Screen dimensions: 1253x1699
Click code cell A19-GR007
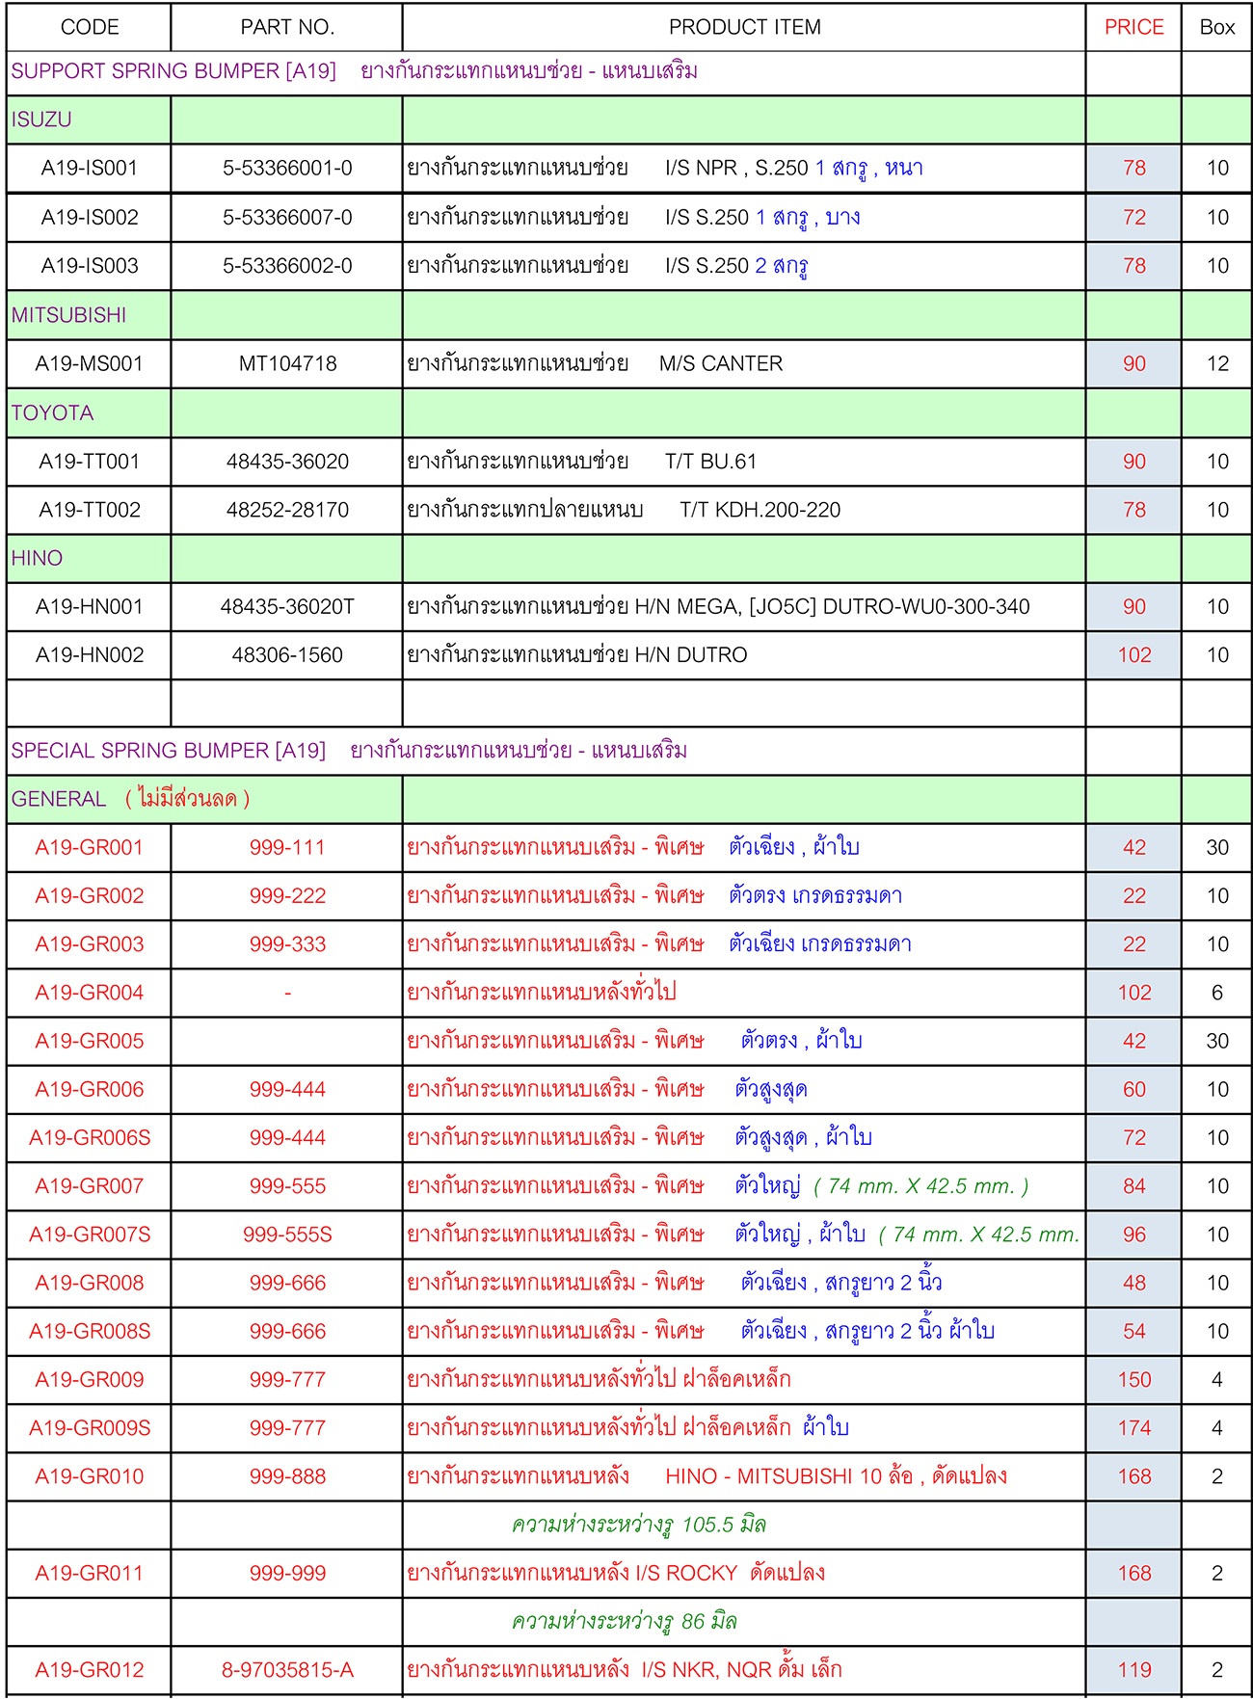(90, 1186)
